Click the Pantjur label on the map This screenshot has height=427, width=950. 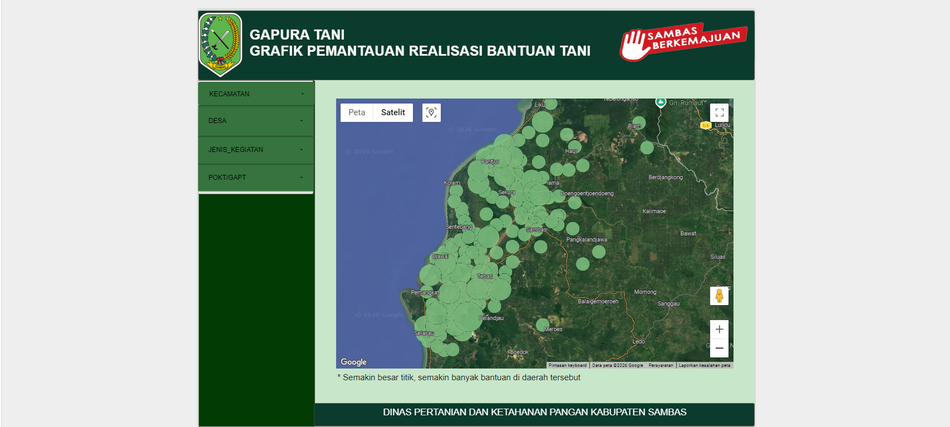pyautogui.click(x=490, y=161)
